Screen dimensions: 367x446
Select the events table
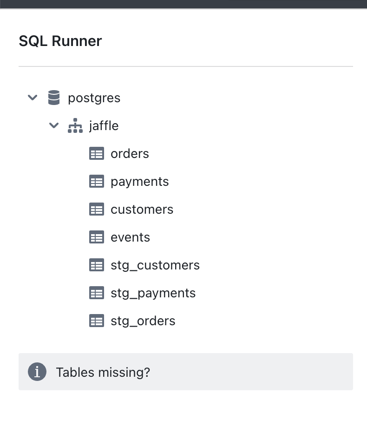click(130, 237)
